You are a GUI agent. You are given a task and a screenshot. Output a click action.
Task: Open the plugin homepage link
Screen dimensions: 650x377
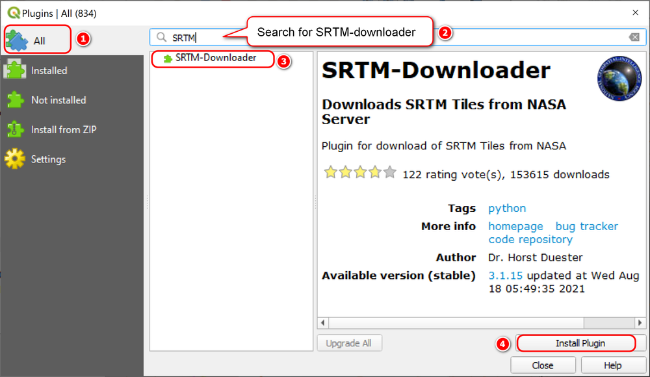click(x=515, y=226)
